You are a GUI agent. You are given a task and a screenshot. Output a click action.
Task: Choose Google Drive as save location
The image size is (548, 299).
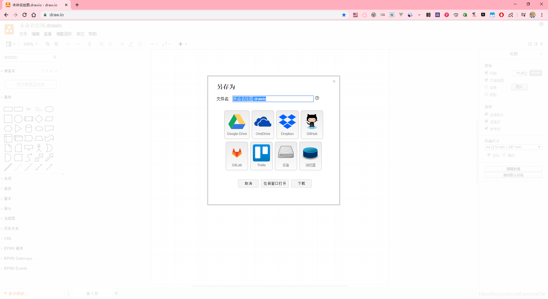[237, 125]
